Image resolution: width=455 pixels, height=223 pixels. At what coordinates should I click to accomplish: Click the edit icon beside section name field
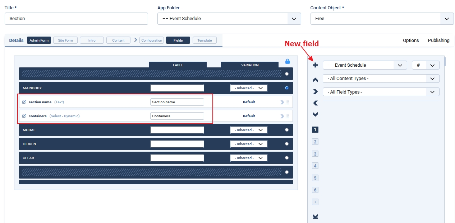click(x=24, y=102)
